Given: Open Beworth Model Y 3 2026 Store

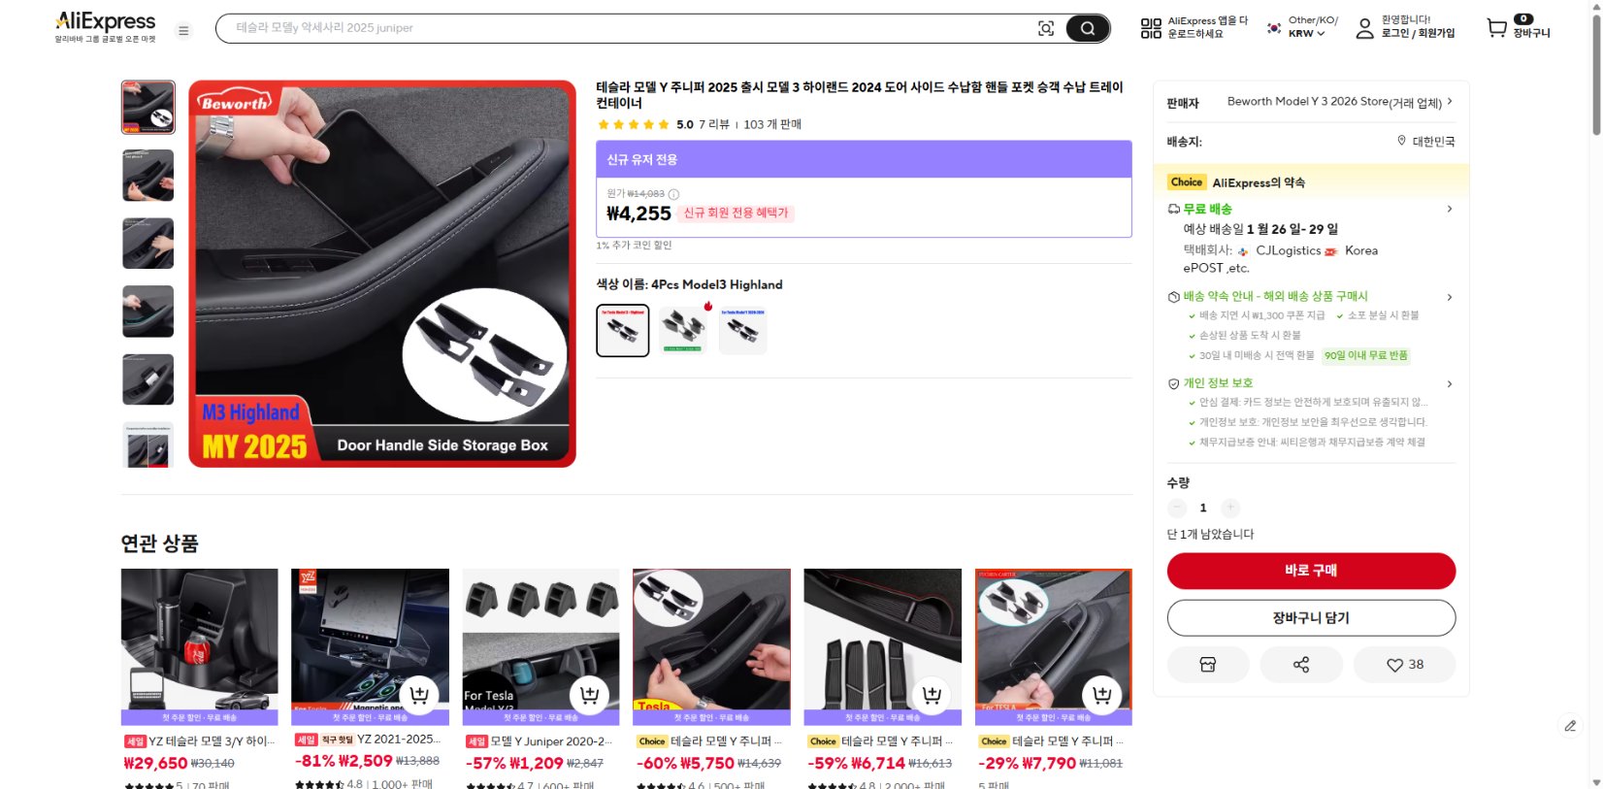Looking at the screenshot, I should point(1334,102).
